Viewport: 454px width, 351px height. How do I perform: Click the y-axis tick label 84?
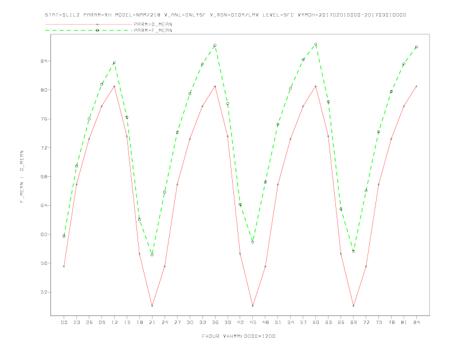click(x=44, y=61)
